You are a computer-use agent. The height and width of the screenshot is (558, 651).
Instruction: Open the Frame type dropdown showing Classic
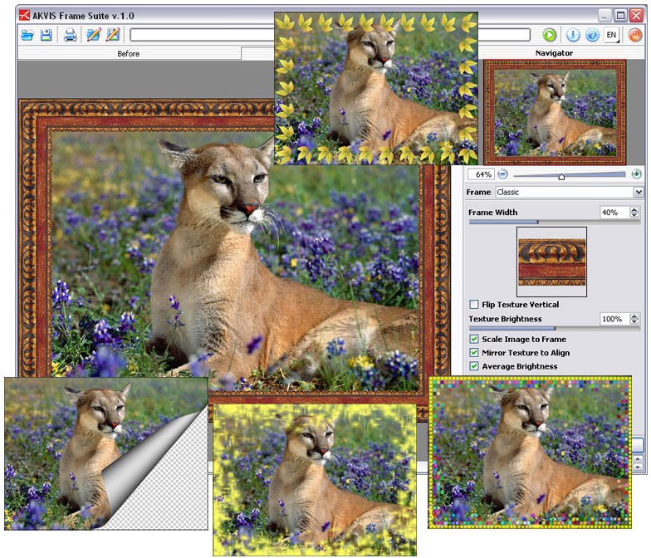tap(570, 193)
